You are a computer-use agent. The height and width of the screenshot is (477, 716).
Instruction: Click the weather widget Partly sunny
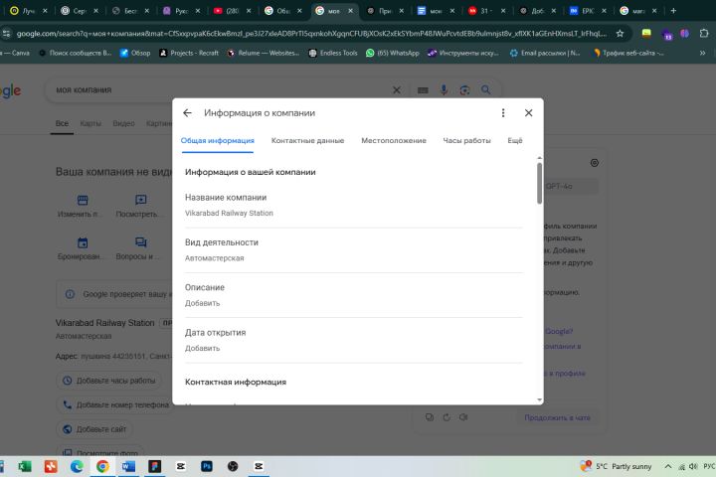tap(616, 466)
